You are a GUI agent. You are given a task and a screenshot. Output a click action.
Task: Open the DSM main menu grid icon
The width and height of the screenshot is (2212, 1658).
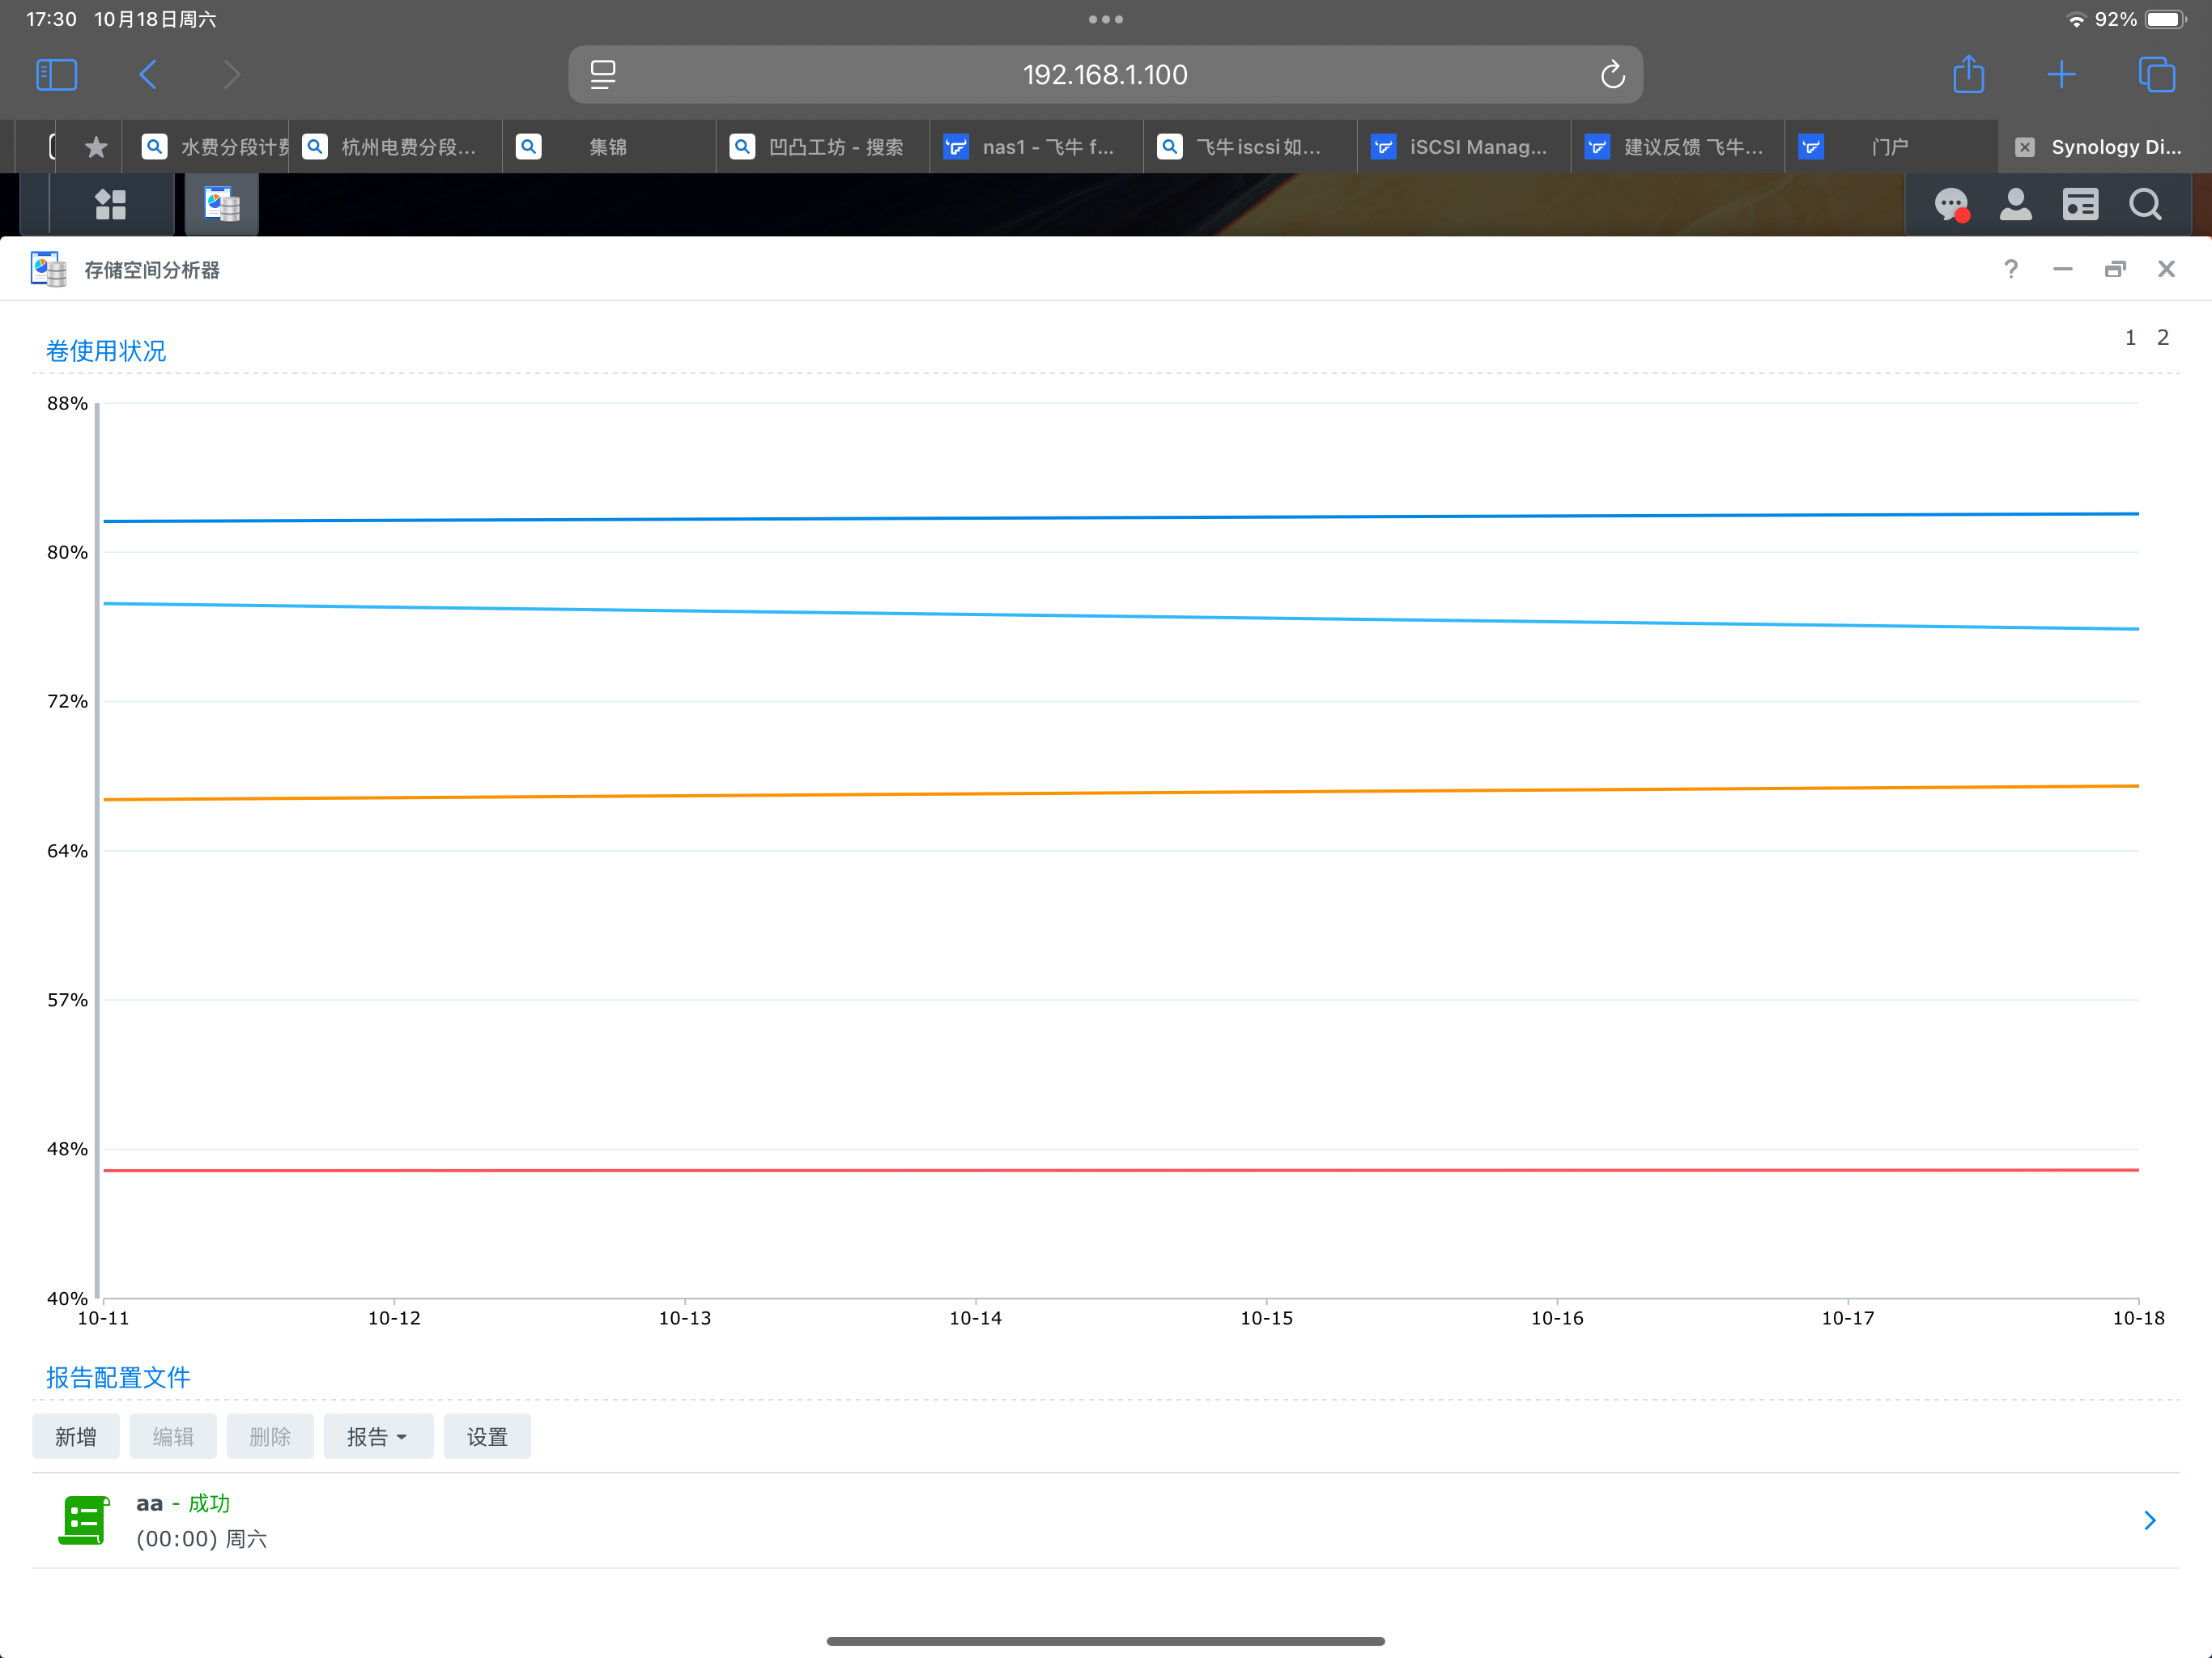[x=110, y=205]
